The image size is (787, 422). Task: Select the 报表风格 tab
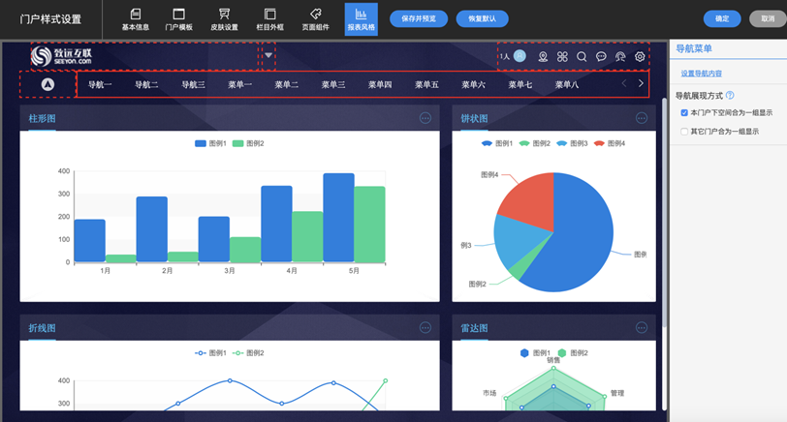[x=361, y=18]
